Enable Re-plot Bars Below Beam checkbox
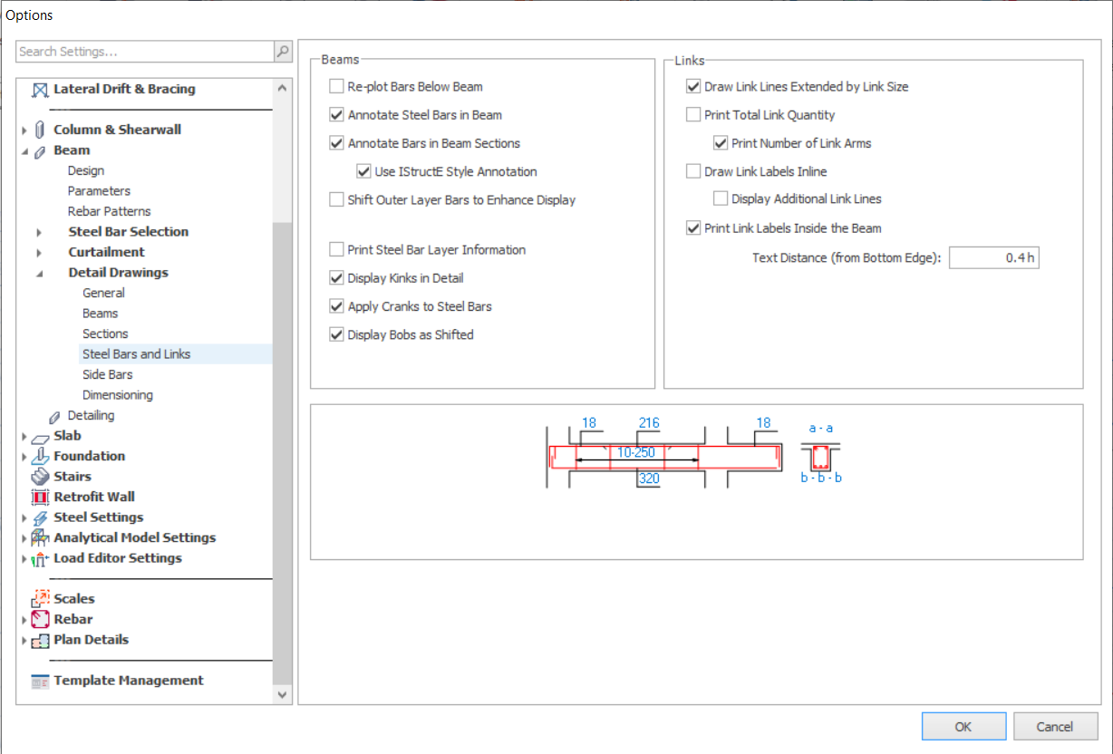The height and width of the screenshot is (754, 1113). (x=337, y=87)
